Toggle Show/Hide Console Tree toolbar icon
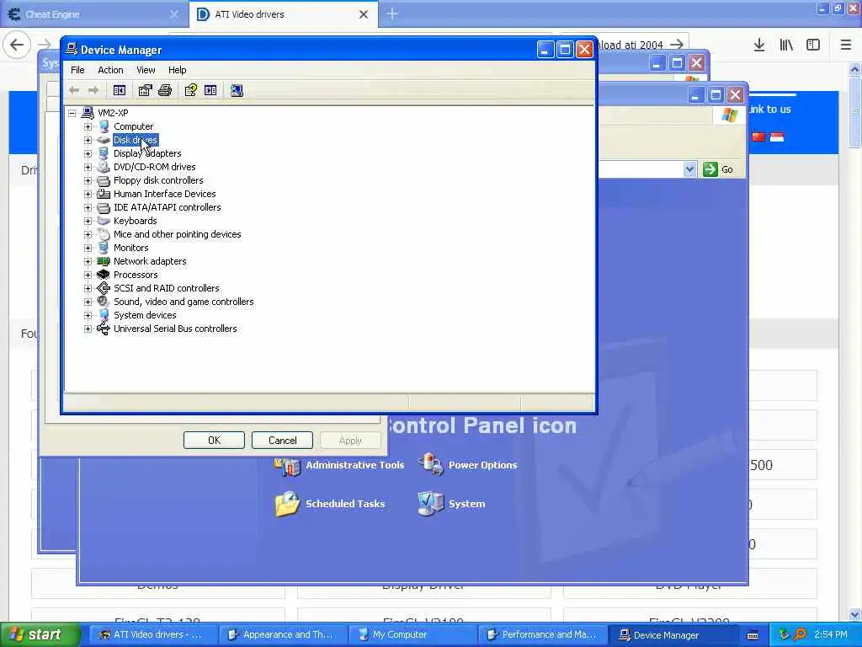The width and height of the screenshot is (862, 647). click(120, 91)
